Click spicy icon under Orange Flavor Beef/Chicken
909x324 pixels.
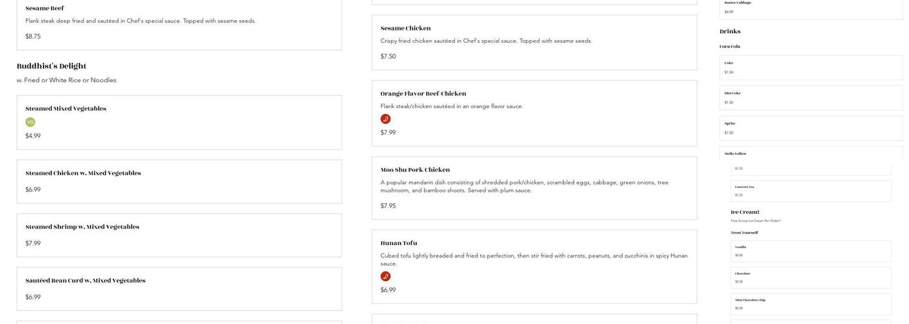385,119
